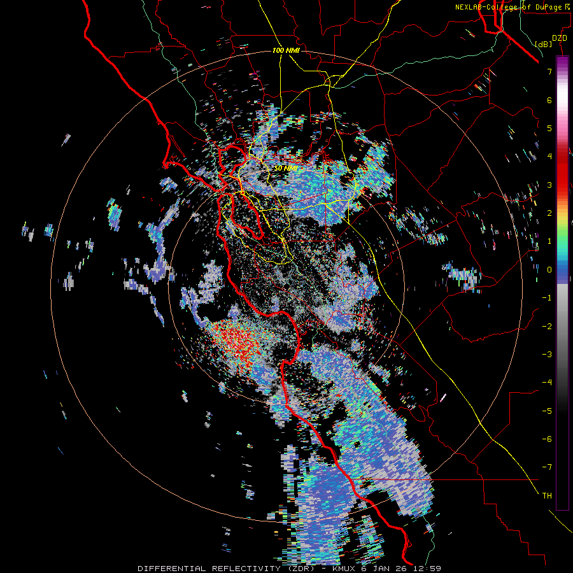The height and width of the screenshot is (573, 573).
Task: Click the TH threshold label on scale
Action: 547,495
